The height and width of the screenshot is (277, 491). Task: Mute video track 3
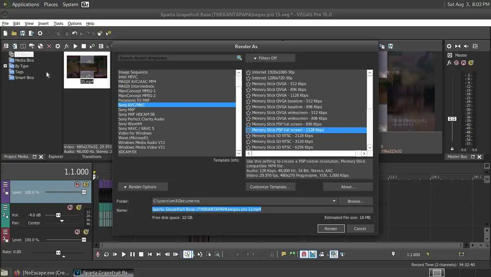coord(77,232)
